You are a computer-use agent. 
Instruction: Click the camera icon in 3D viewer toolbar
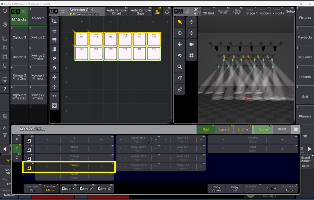click(191, 44)
